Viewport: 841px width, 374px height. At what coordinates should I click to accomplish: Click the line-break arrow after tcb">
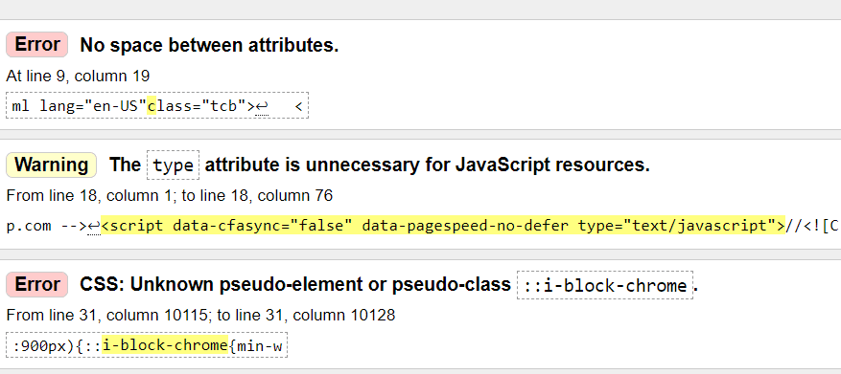262,107
